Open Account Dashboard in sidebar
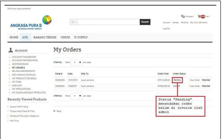This screenshot has width=222, height=139. coord(24,57)
